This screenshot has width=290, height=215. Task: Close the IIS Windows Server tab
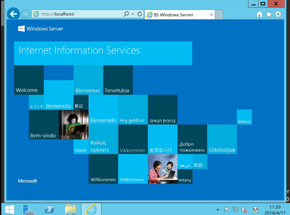[211, 15]
